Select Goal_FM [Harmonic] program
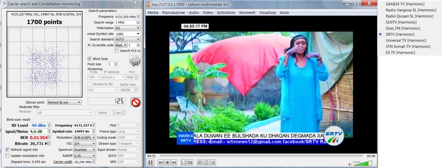 pyautogui.click(x=403, y=28)
